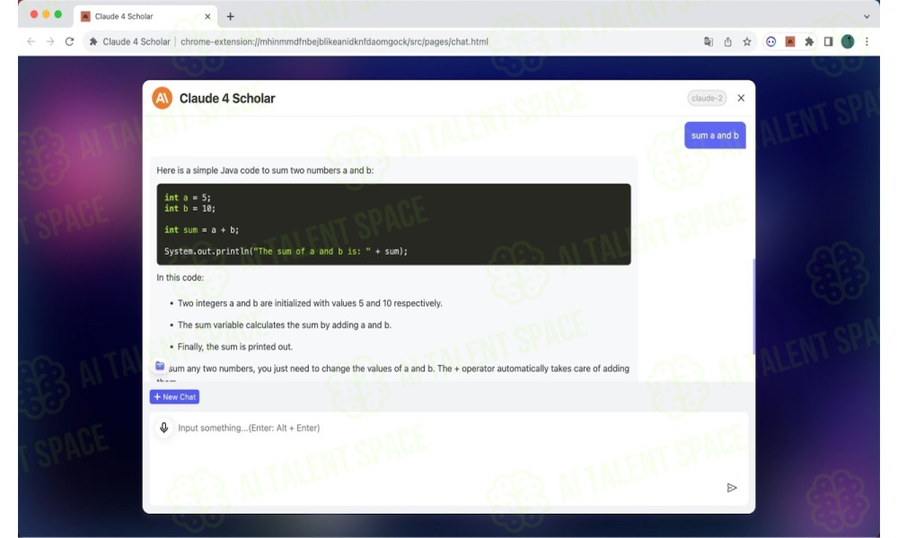The image size is (898, 538).
Task: Open the claude-2 model selector badge
Action: 707,99
